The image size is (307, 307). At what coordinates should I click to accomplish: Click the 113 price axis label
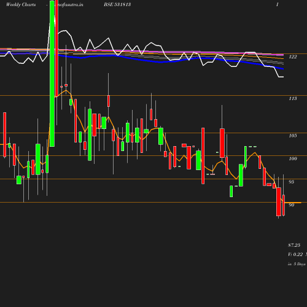pos(293,98)
